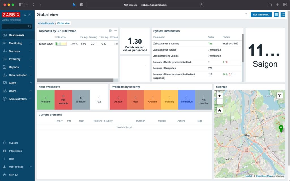
Task: Go to All dashboards breadcrumb
Action: pos(46,23)
